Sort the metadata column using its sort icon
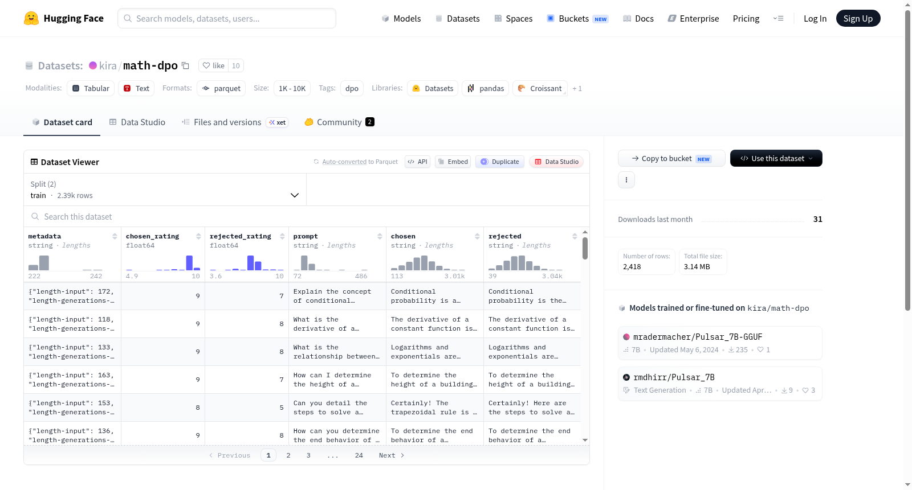This screenshot has width=912, height=490. [x=115, y=236]
